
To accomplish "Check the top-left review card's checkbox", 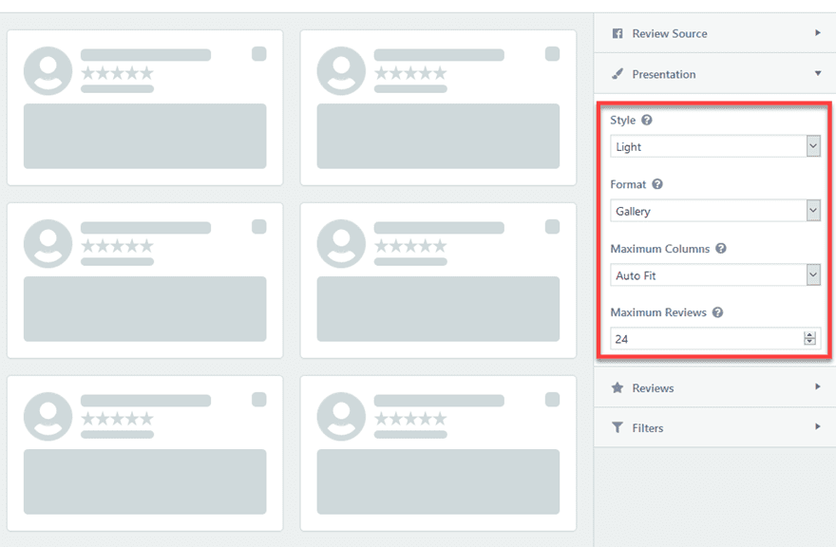I will click(x=259, y=54).
